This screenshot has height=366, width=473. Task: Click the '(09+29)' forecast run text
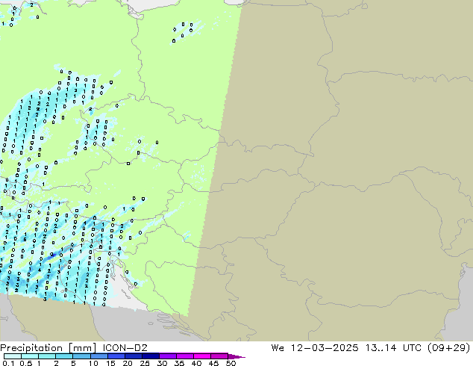pyautogui.click(x=449, y=347)
